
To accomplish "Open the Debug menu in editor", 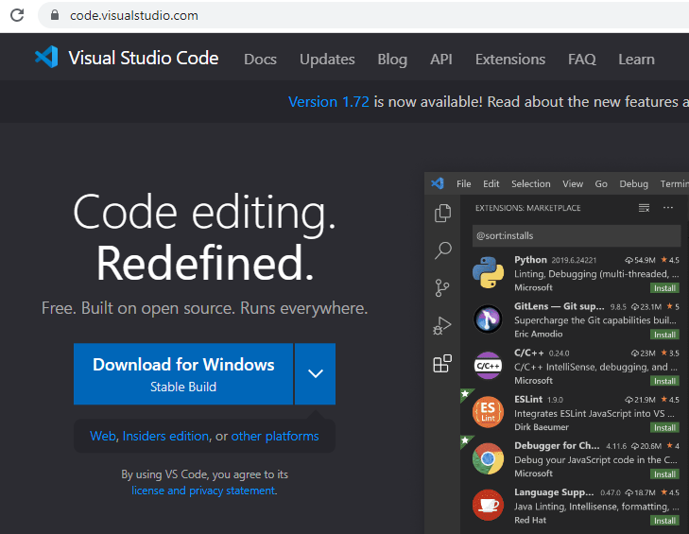I will point(633,183).
